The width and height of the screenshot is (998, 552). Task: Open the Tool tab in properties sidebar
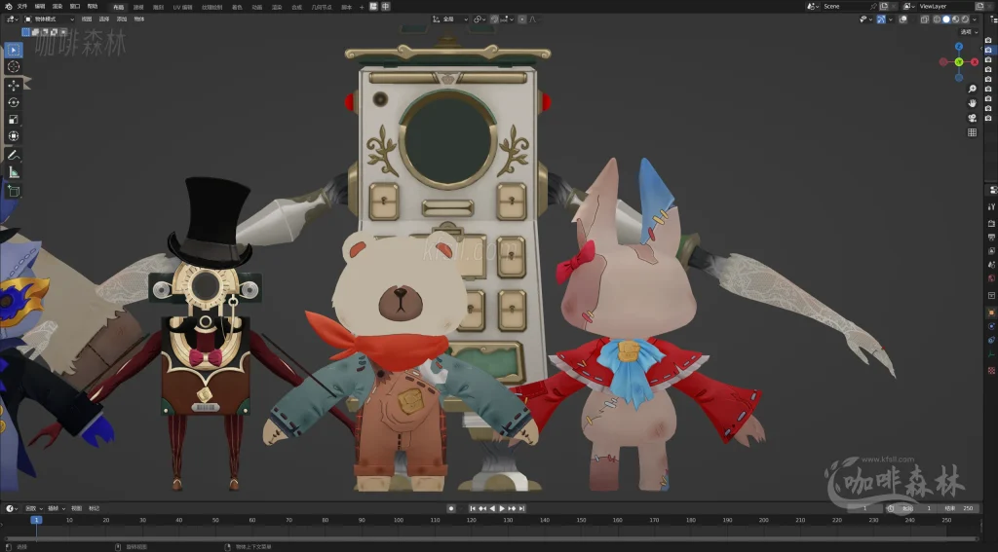(x=991, y=206)
